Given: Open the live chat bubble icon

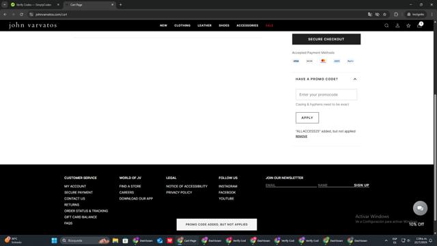Looking at the screenshot, I should (420, 208).
